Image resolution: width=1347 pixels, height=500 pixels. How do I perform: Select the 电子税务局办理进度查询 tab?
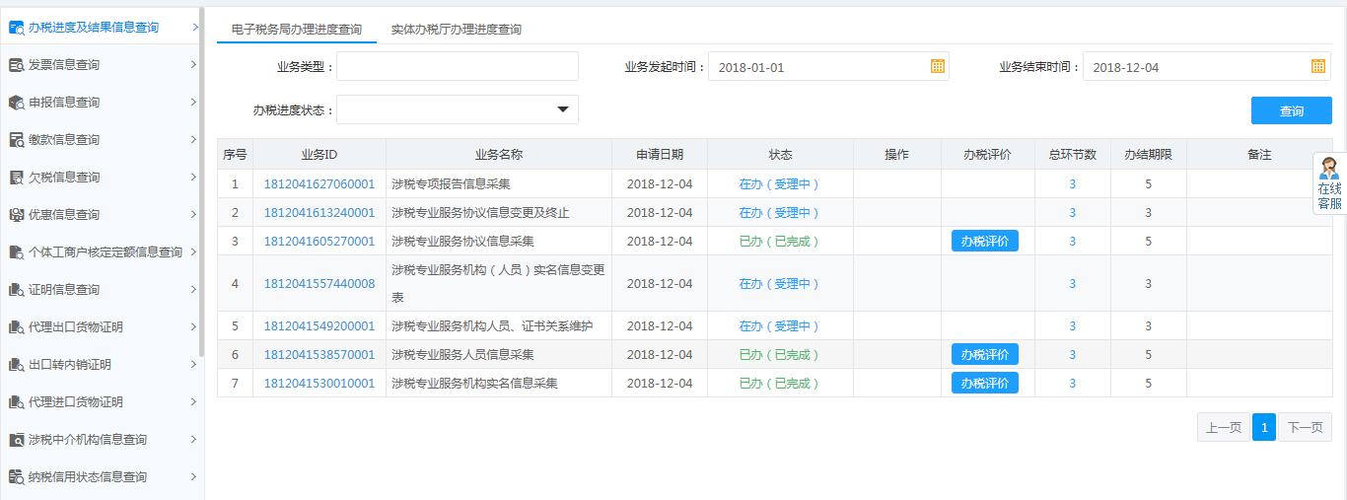pyautogui.click(x=296, y=30)
